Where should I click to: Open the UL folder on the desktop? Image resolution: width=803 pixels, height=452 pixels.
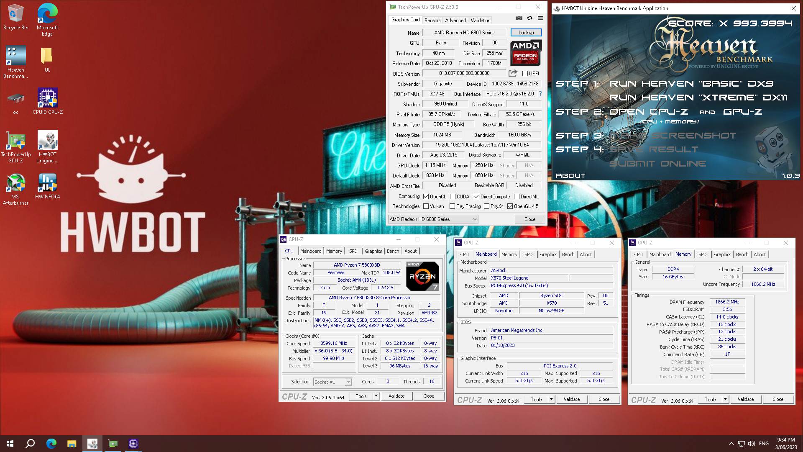pos(47,59)
